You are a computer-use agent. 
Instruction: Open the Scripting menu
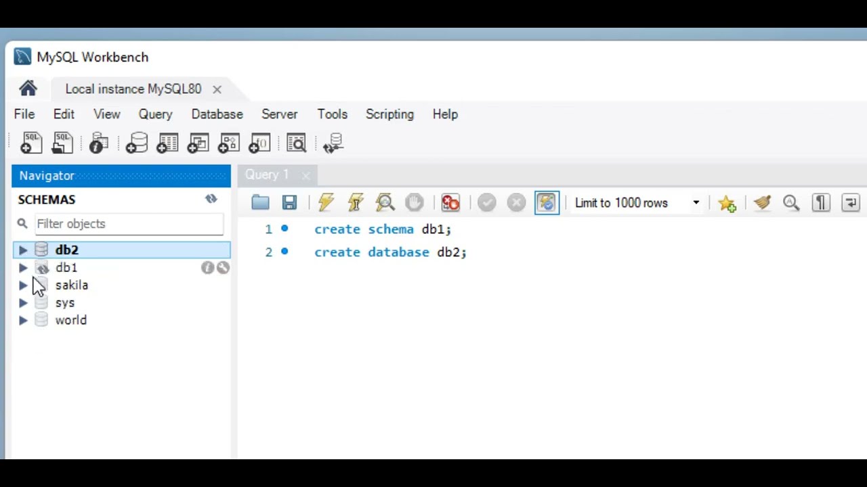(x=389, y=114)
